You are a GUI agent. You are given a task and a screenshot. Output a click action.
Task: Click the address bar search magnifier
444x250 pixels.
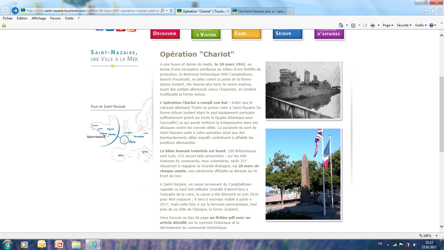click(162, 11)
